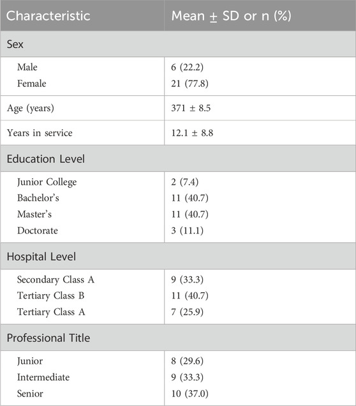Click the Female value 21 (77.8)
This screenshot has height=406, width=356.
point(189,83)
